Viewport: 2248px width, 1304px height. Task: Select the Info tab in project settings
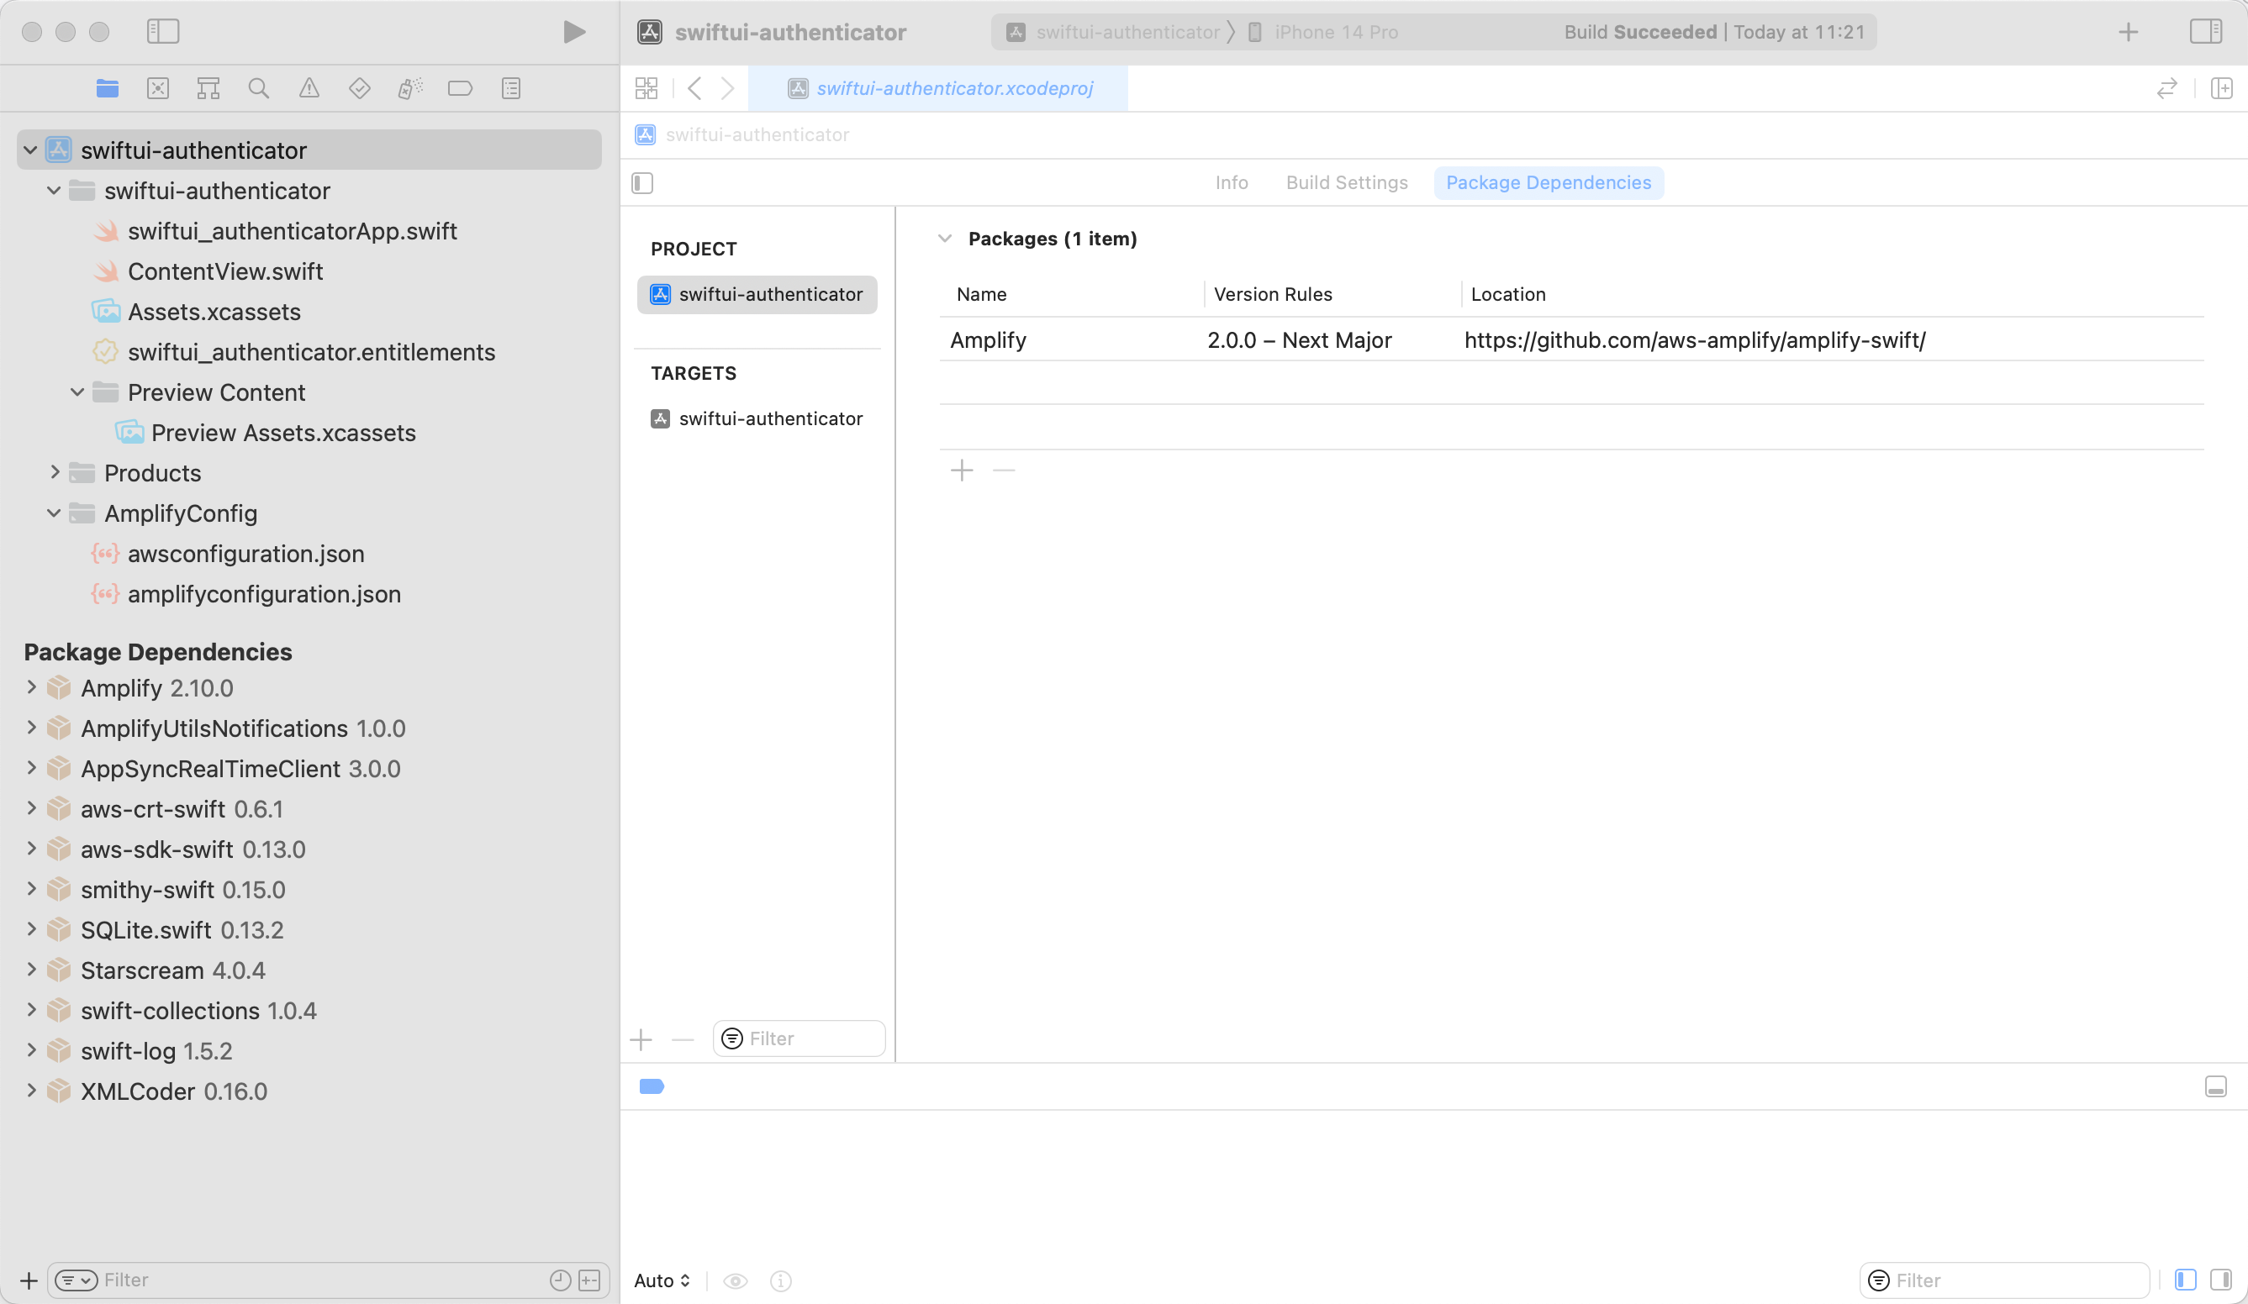coord(1231,181)
